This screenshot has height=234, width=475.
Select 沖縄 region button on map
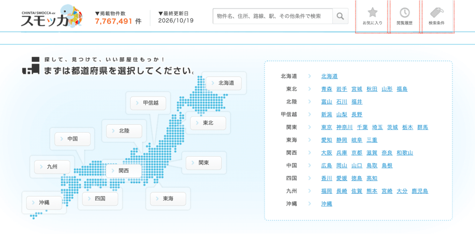[x=44, y=203]
